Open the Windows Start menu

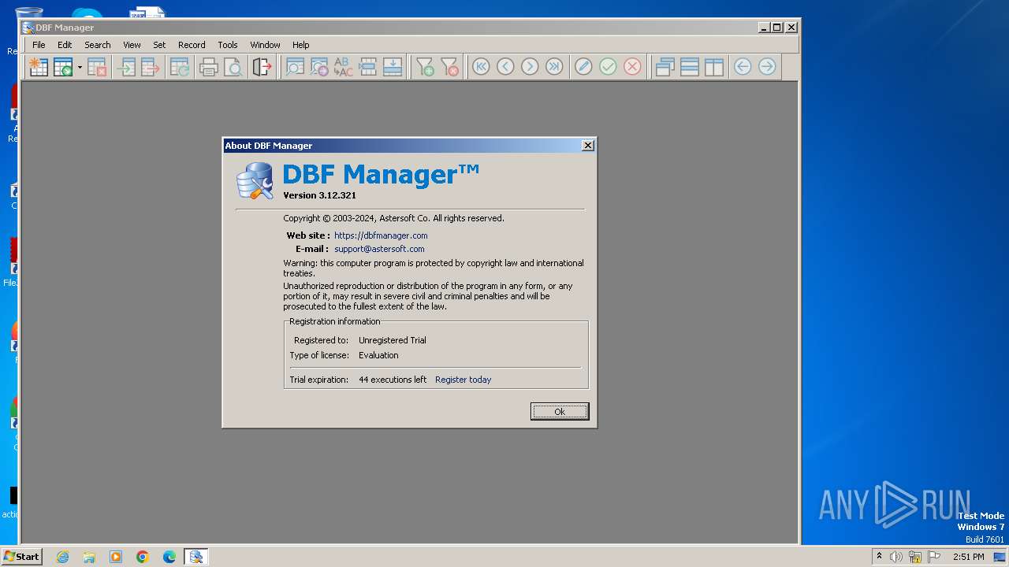pos(21,557)
